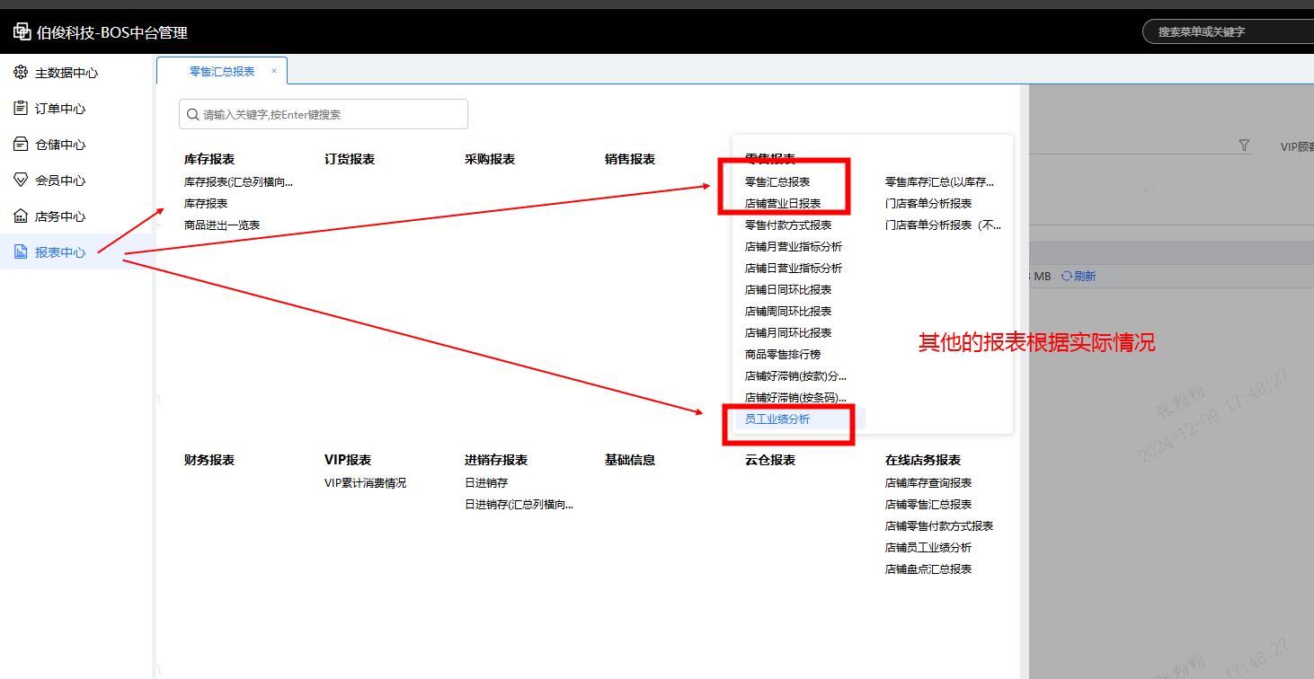
Task: Open 零售汇总报表 in retail reports
Action: click(x=777, y=181)
